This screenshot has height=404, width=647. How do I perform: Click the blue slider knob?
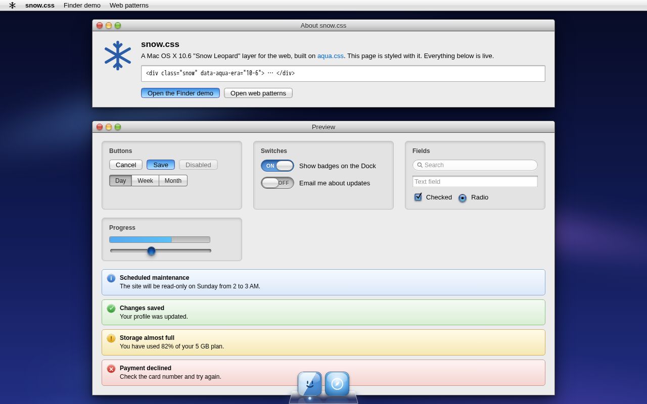(x=151, y=251)
